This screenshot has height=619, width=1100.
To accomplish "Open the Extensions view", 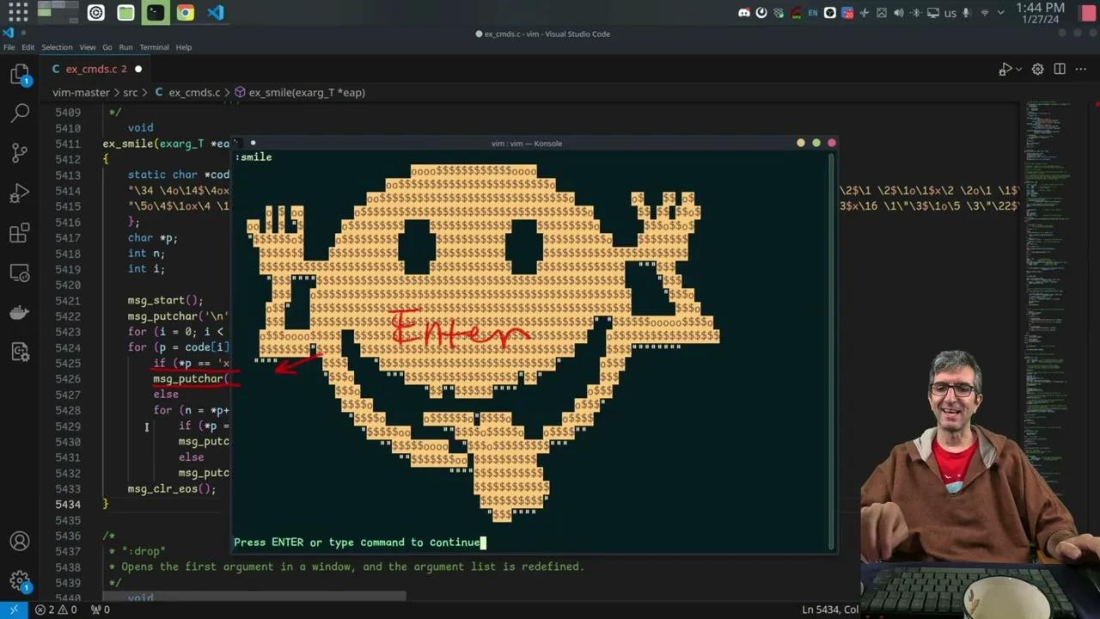I will click(x=20, y=233).
